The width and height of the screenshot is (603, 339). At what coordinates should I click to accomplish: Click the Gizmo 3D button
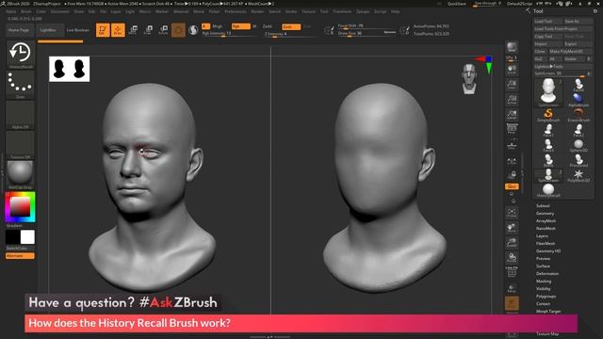tap(178, 30)
